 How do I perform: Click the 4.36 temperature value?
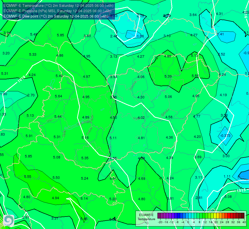[x=169, y=137]
